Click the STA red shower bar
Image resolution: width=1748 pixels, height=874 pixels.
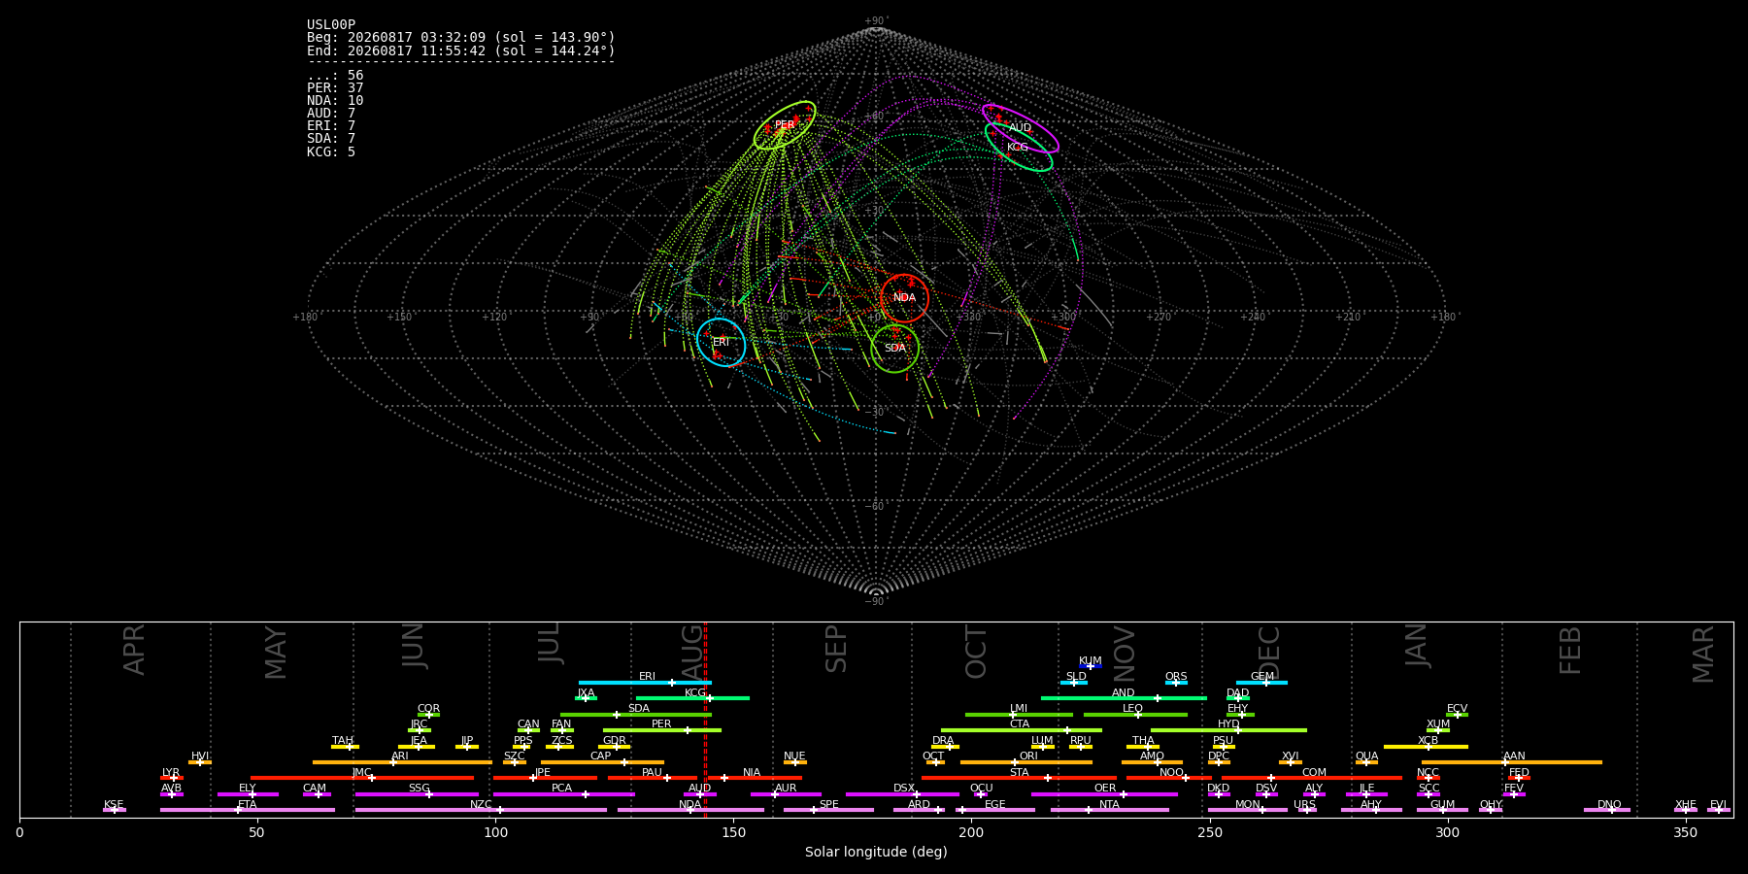point(1019,778)
